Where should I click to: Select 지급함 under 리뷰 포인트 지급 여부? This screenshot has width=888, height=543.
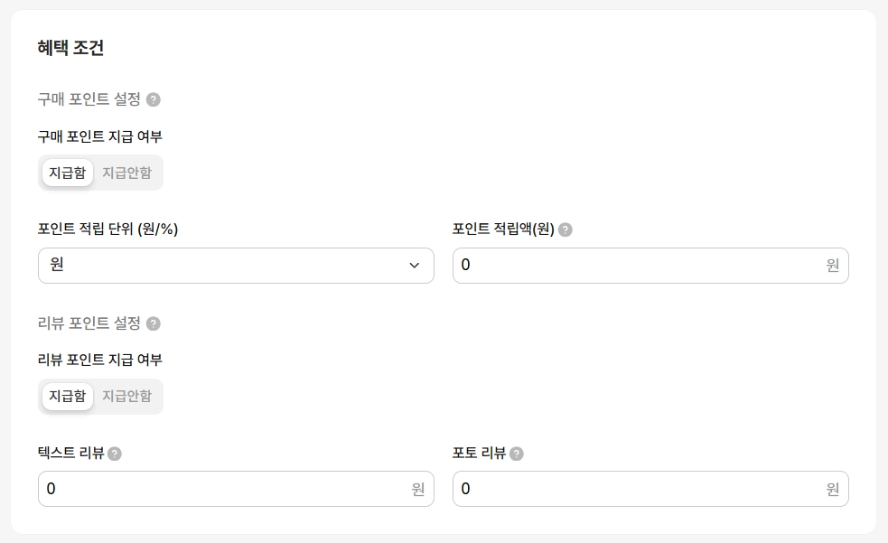tap(68, 396)
